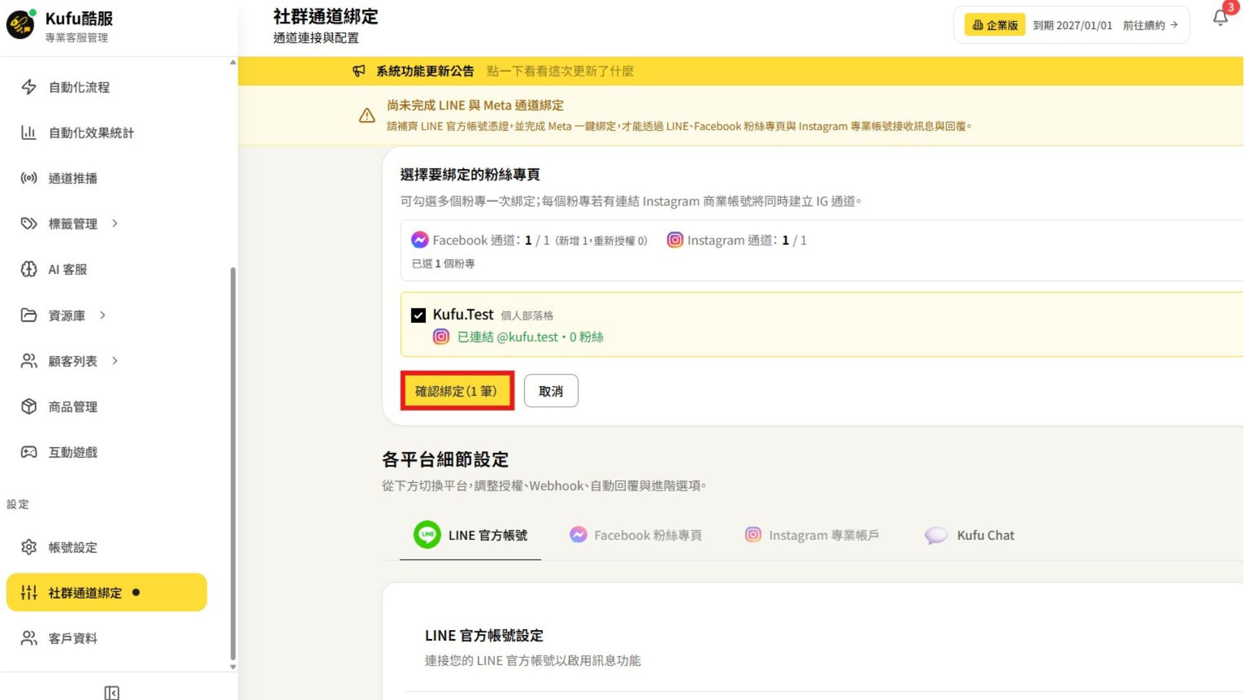1244x700 pixels.
Task: Open notifications bell icon
Action: click(1220, 17)
